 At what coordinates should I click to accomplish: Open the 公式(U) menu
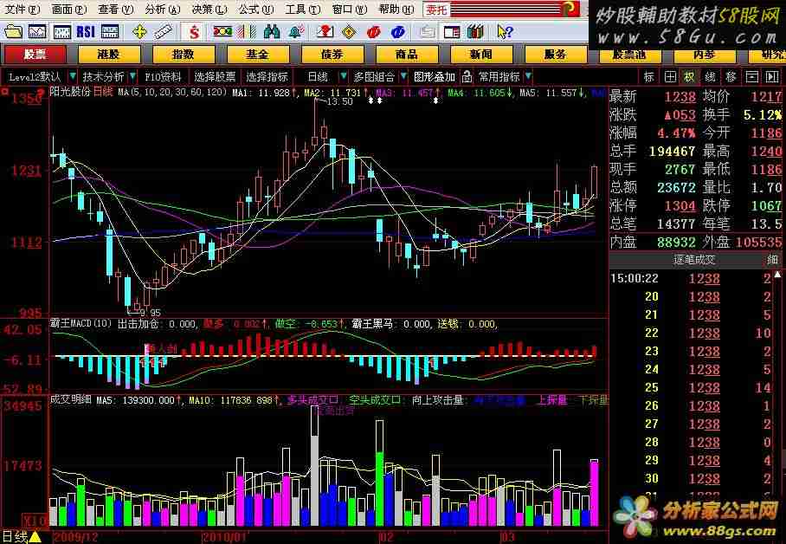[x=255, y=9]
